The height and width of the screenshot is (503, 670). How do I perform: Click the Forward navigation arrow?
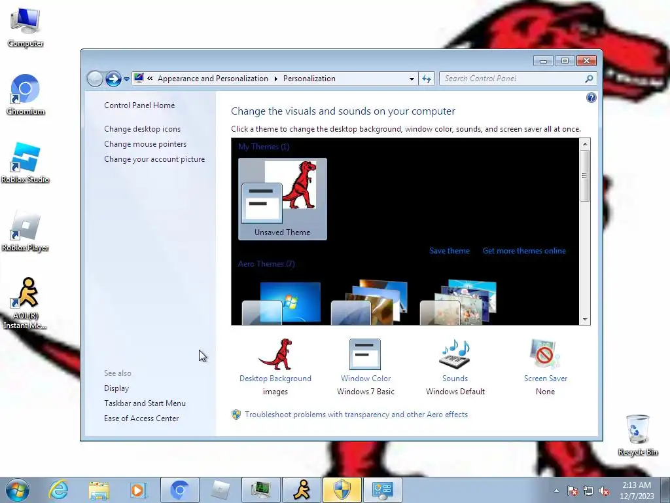[x=113, y=79]
